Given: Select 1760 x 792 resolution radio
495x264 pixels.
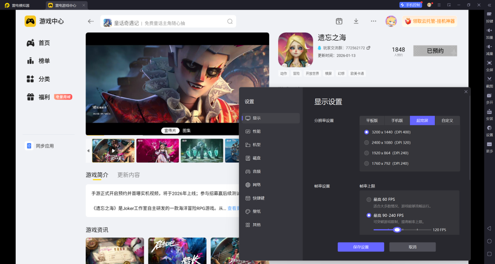Looking at the screenshot, I should pyautogui.click(x=366, y=164).
